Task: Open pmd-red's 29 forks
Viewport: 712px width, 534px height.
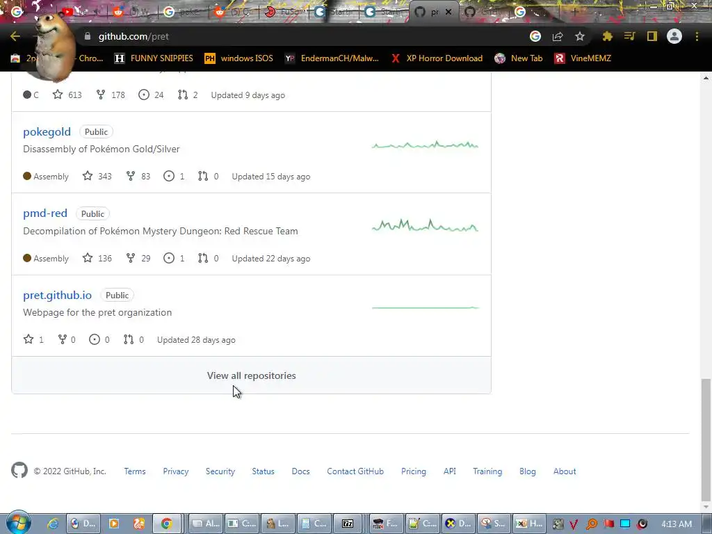Action: point(138,258)
